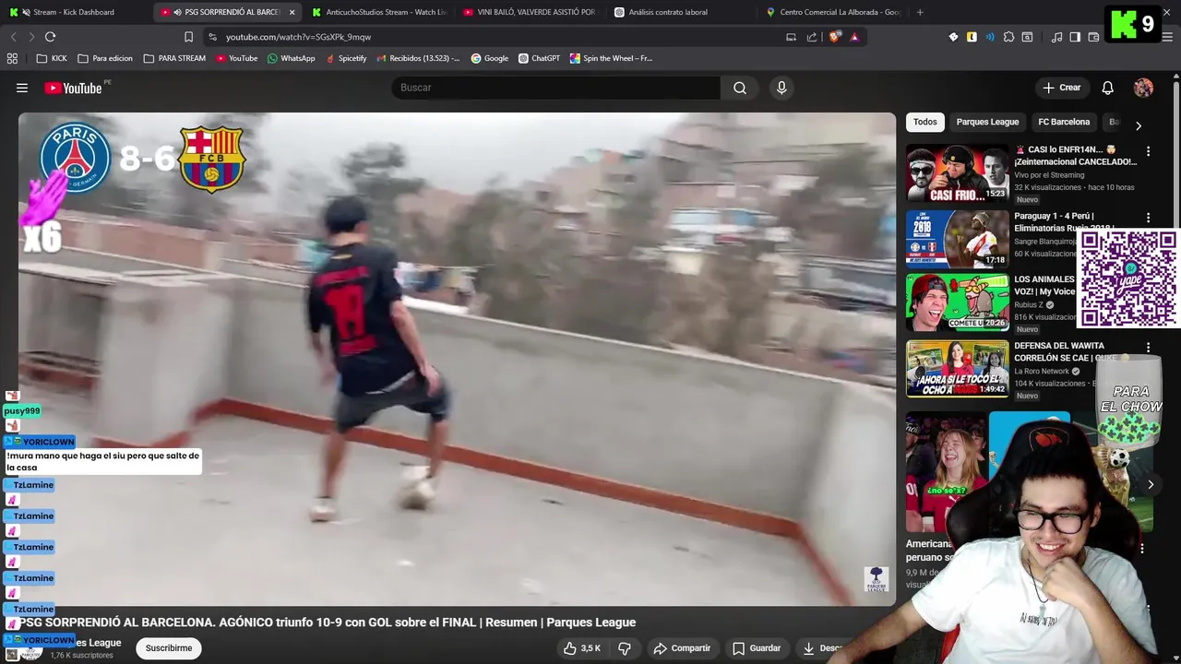The width and height of the screenshot is (1181, 664).
Task: View site information icon in address bar
Action: (213, 37)
